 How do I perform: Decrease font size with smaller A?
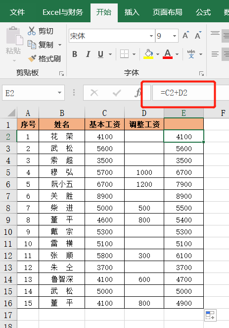click(x=198, y=35)
